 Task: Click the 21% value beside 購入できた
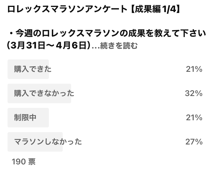tap(194, 69)
